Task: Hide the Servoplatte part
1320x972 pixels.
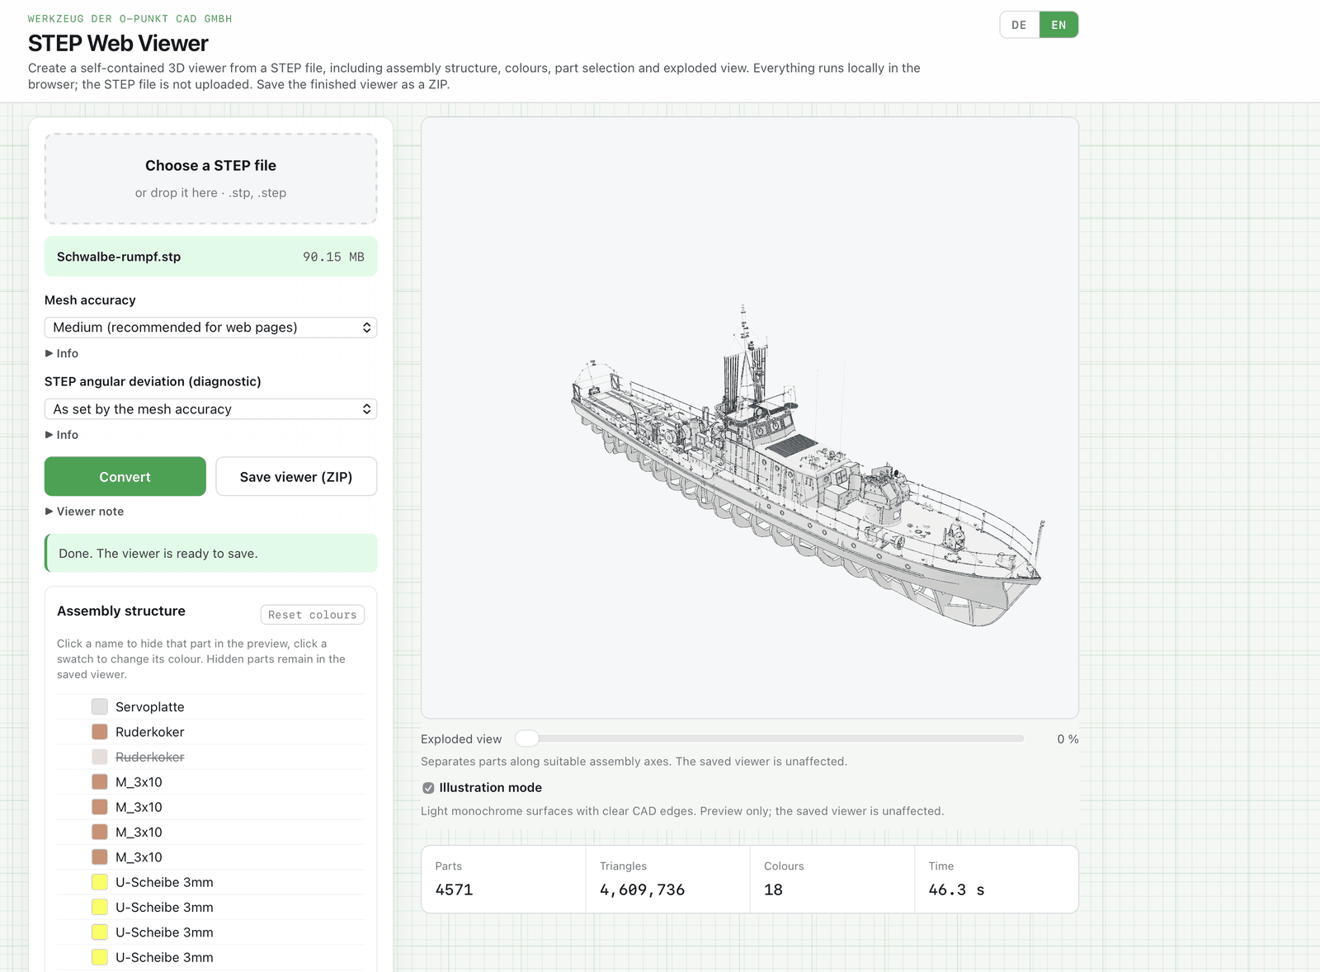Action: [150, 707]
